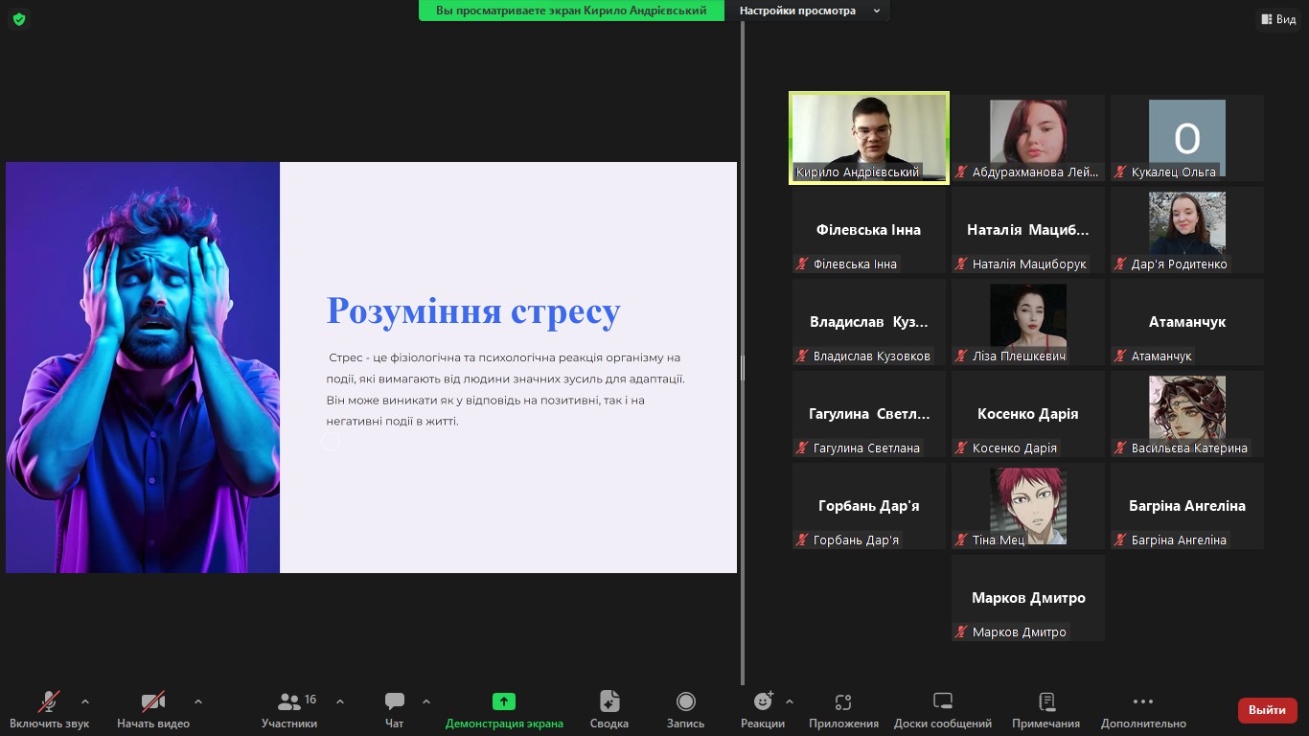Click the Включить звук label

[x=49, y=724]
